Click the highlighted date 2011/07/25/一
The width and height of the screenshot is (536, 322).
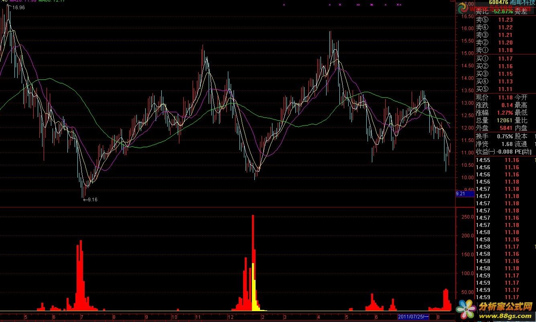(x=413, y=317)
